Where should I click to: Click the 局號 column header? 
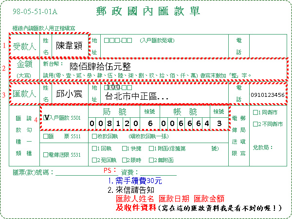coord(114,112)
